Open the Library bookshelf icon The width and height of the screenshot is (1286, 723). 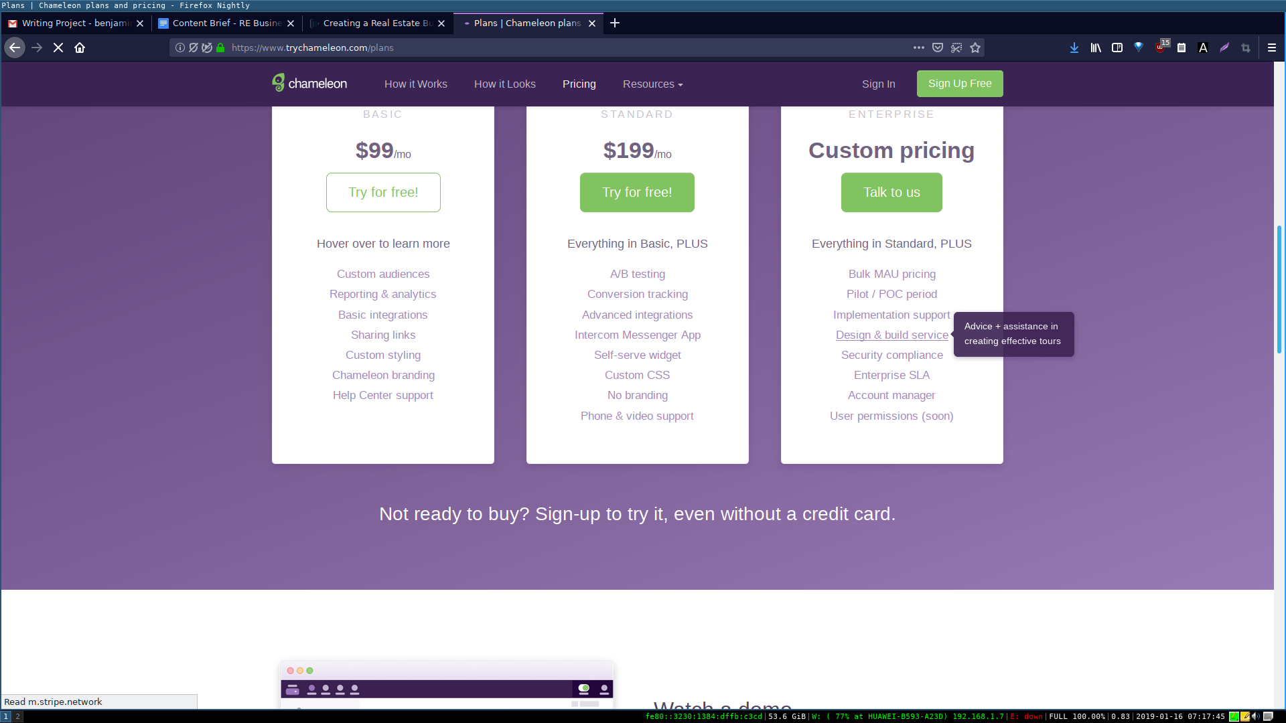point(1096,48)
